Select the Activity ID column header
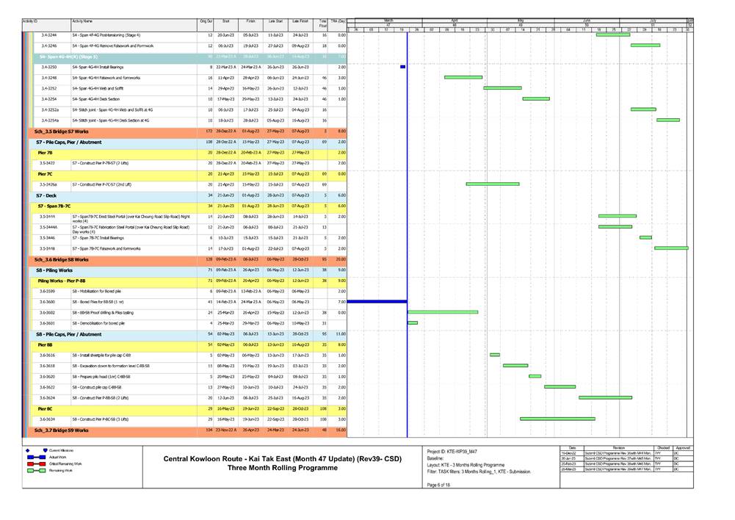The width and height of the screenshot is (735, 520). pyautogui.click(x=31, y=23)
